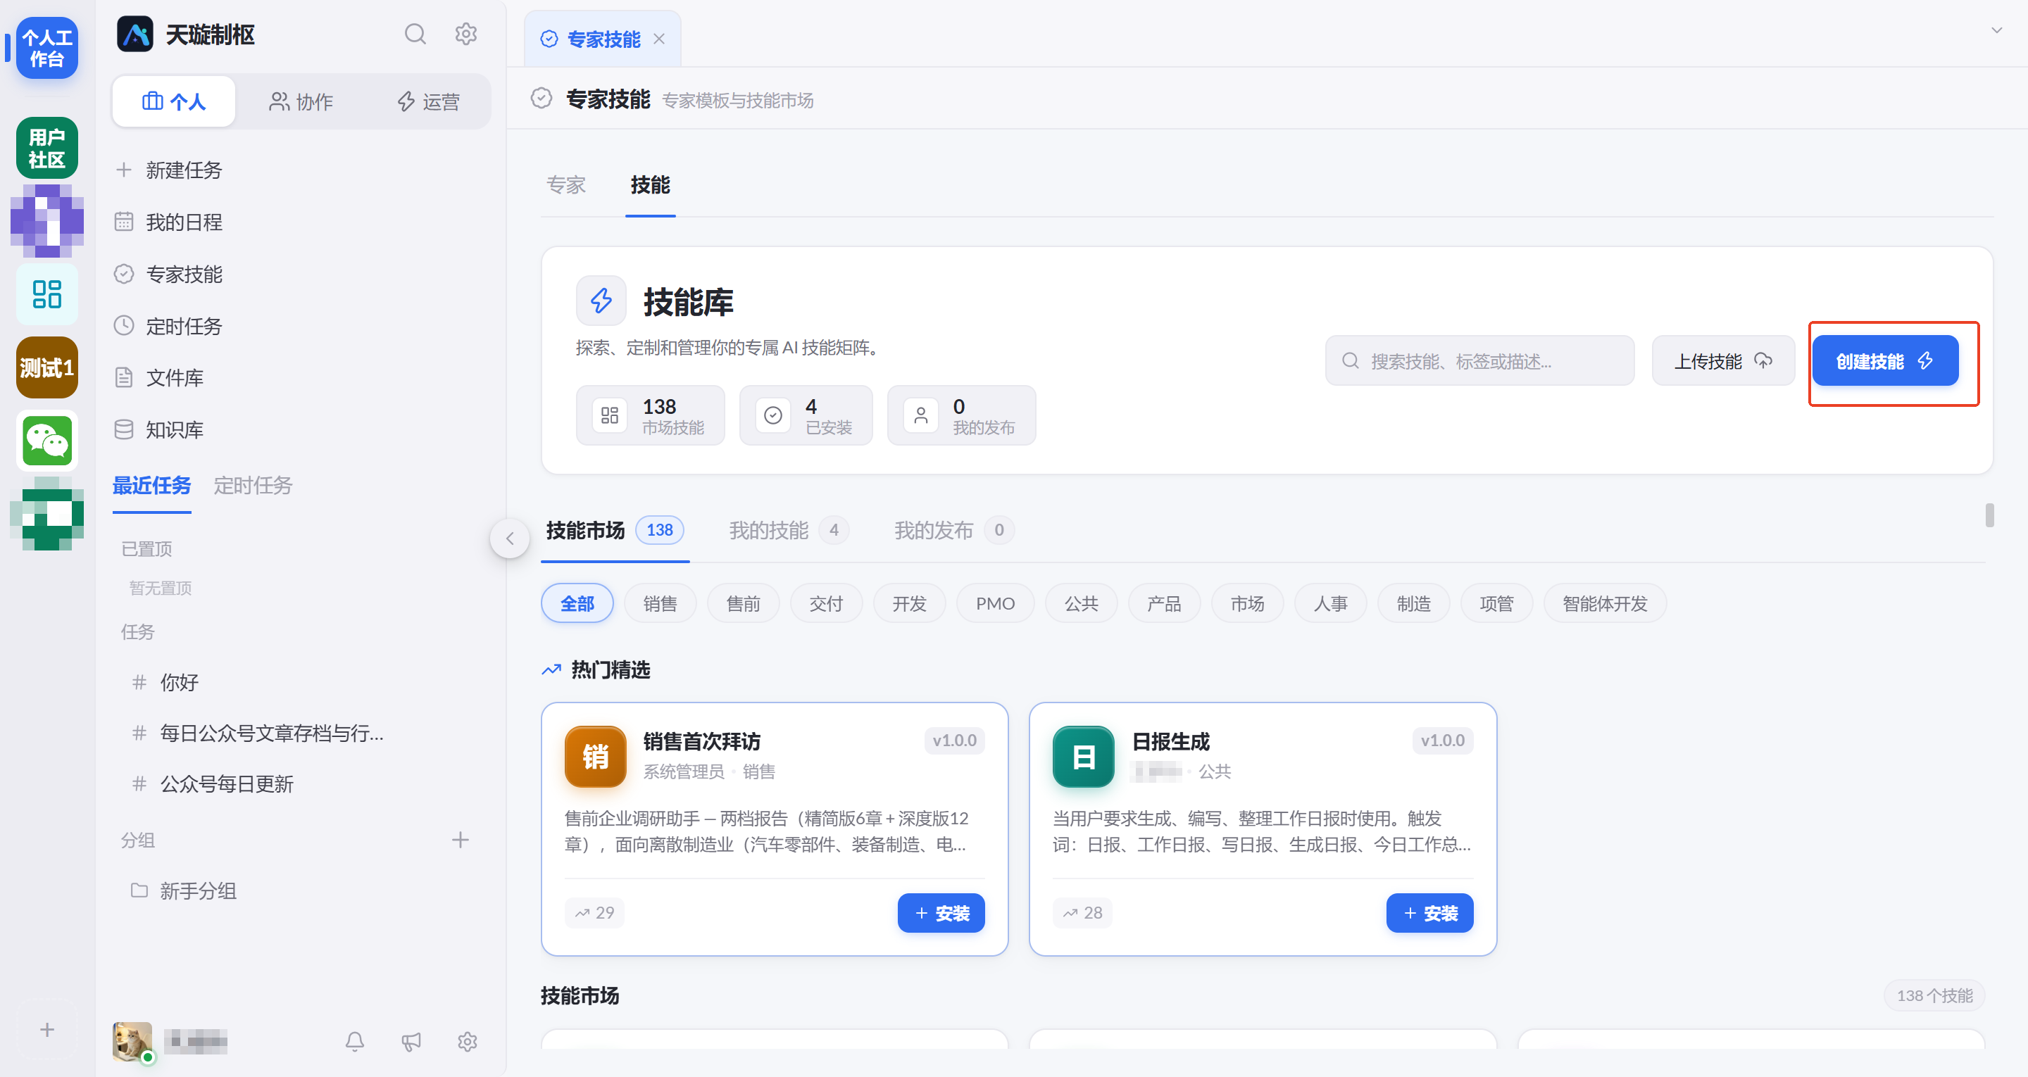Screen dimensions: 2028x1077
Task: Open announcements megaphone icon
Action: point(411,1042)
